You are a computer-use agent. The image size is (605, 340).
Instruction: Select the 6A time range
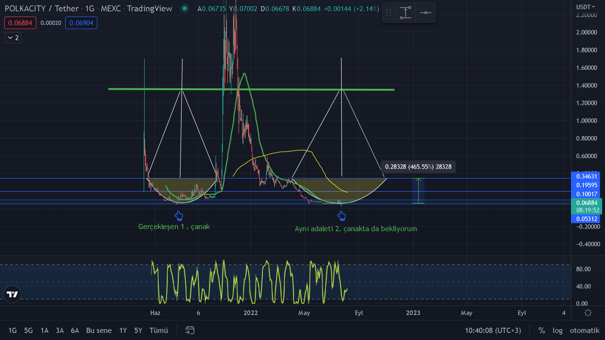click(75, 330)
